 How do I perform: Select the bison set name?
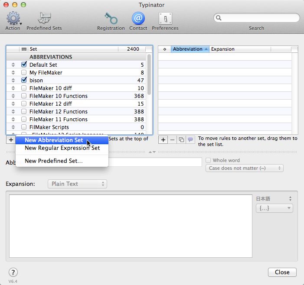[x=36, y=81]
